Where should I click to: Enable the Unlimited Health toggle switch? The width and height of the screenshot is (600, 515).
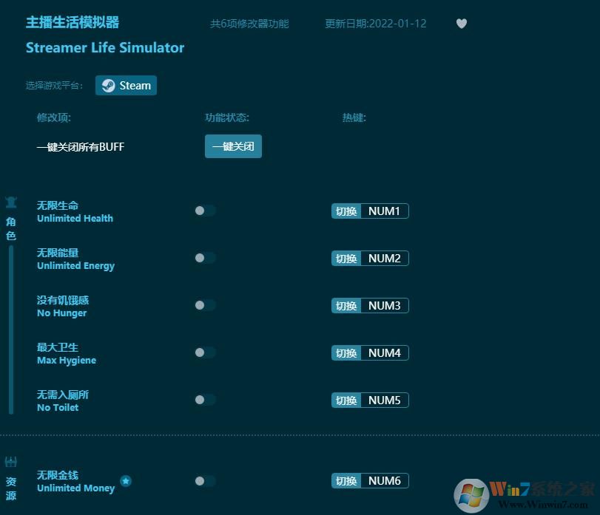(203, 211)
